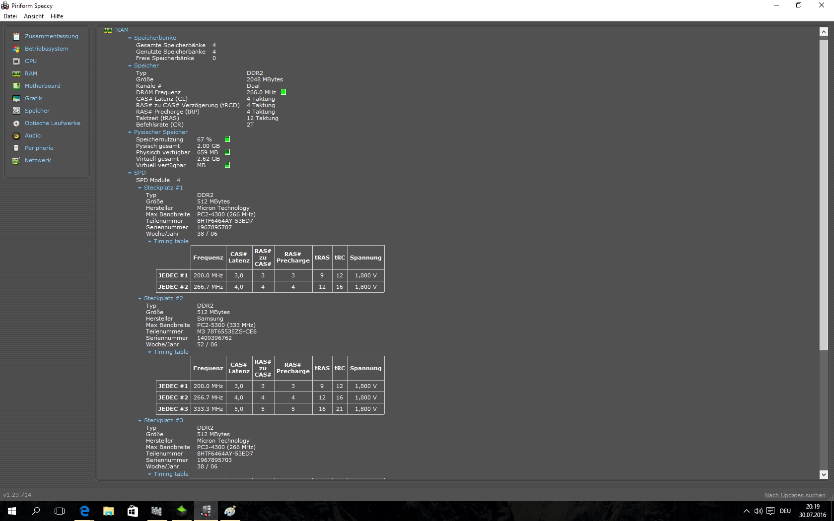The width and height of the screenshot is (834, 521).
Task: Switch to the Netzwerk page
Action: (x=38, y=160)
